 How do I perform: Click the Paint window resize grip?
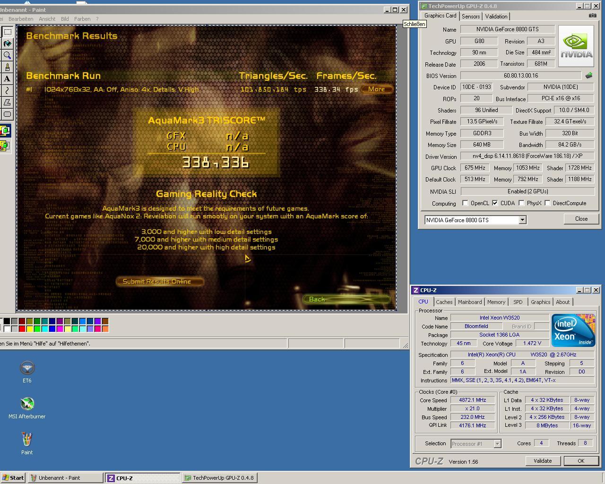click(x=406, y=346)
